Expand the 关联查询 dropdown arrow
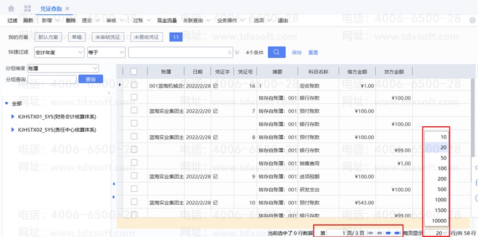The height and width of the screenshot is (237, 478). click(209, 20)
